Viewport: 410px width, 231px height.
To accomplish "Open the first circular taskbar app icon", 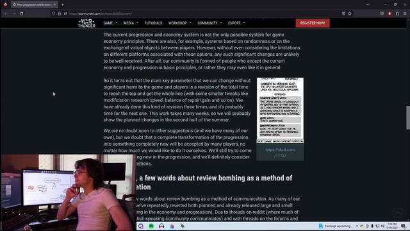I will tap(141, 226).
